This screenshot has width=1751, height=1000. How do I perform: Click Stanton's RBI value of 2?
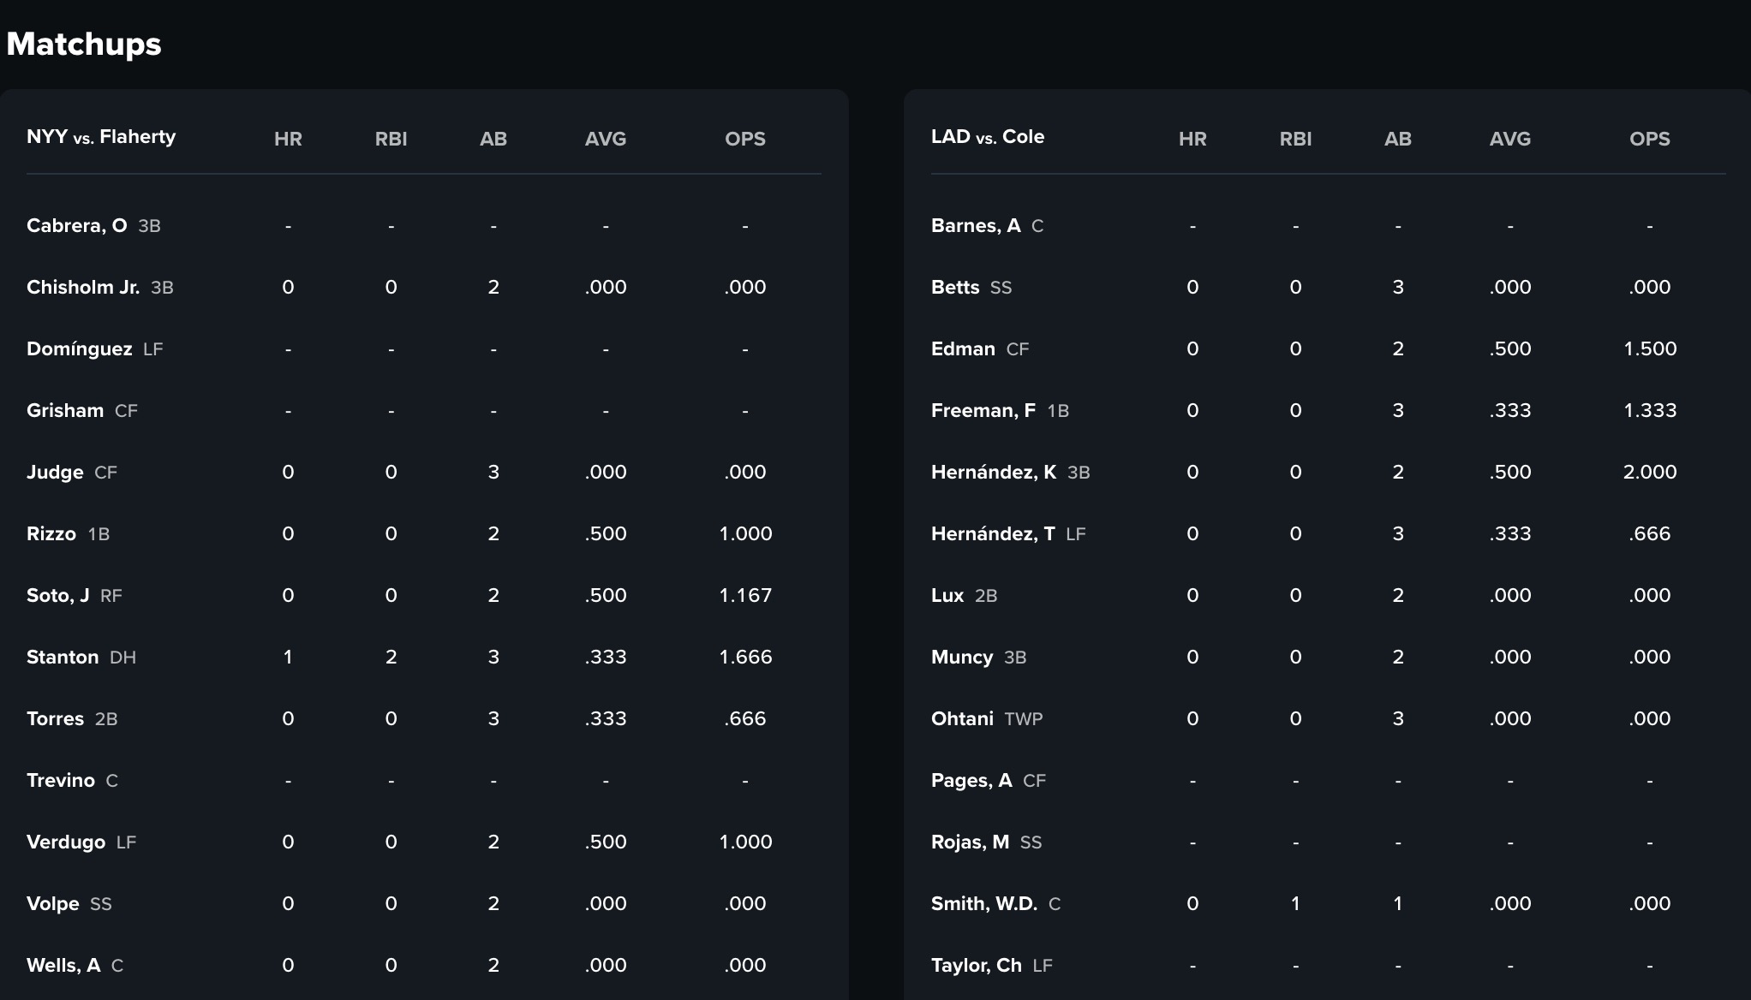(391, 657)
